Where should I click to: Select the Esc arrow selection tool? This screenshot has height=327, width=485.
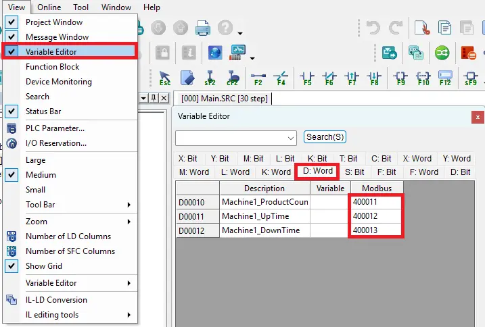click(164, 78)
